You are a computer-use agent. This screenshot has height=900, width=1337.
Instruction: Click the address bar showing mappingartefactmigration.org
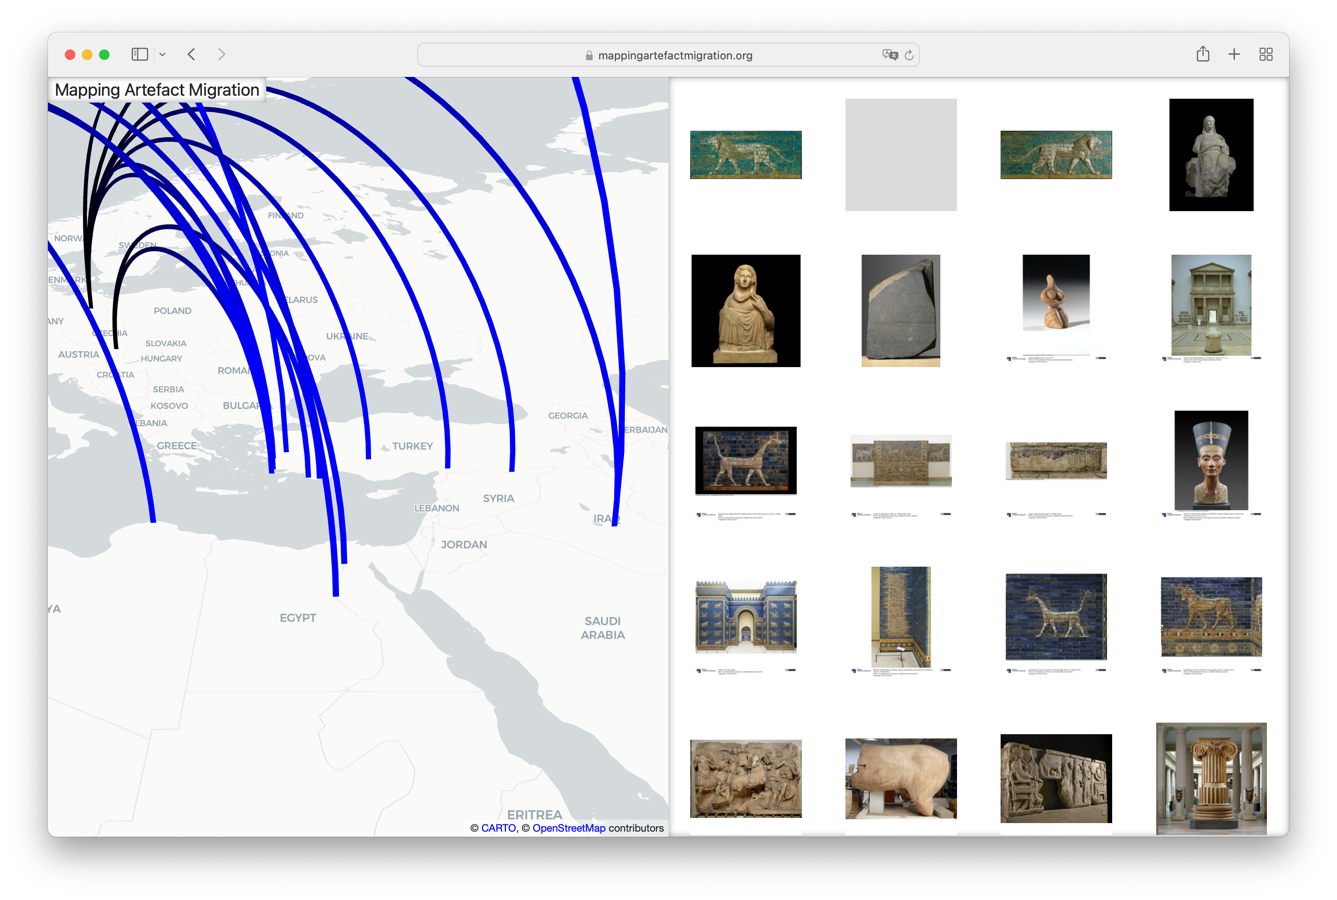pos(668,55)
